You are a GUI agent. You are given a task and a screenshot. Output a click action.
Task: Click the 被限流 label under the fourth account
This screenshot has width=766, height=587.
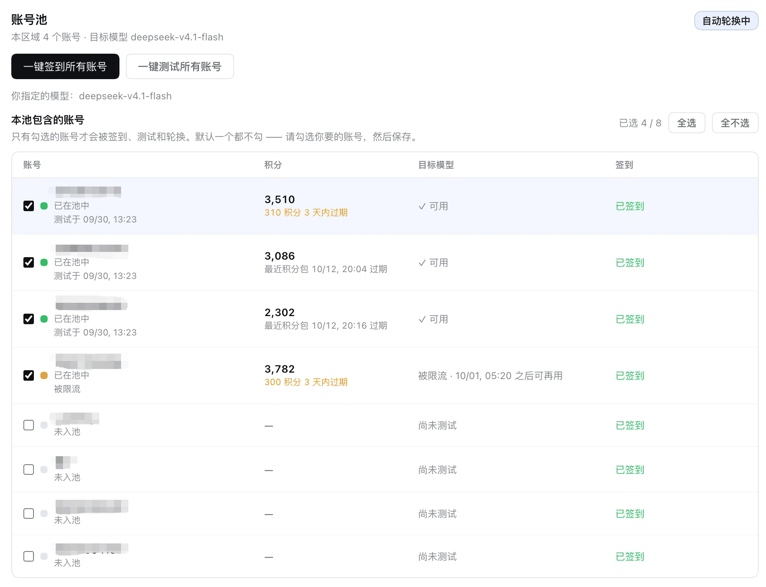pyautogui.click(x=67, y=389)
